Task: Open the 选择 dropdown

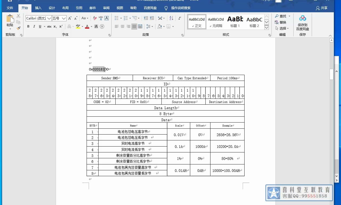Action: click(x=282, y=28)
